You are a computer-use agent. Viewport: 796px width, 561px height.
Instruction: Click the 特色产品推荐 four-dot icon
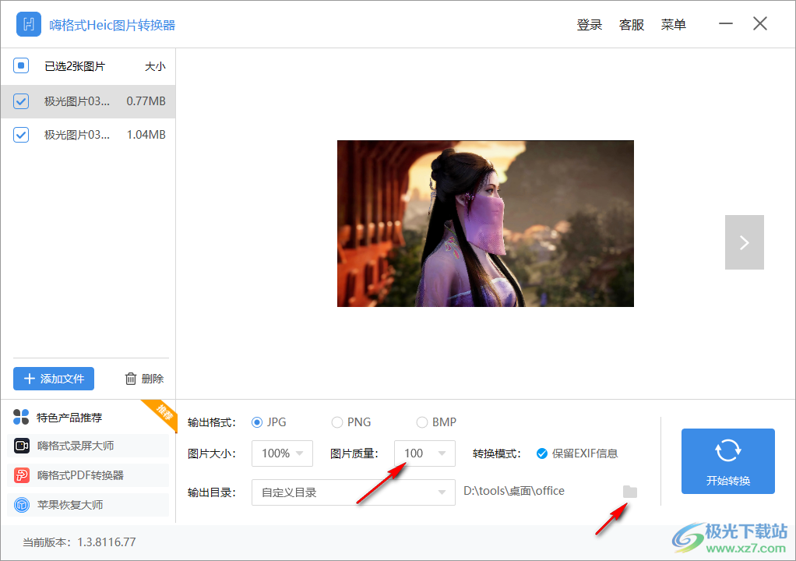coord(21,417)
